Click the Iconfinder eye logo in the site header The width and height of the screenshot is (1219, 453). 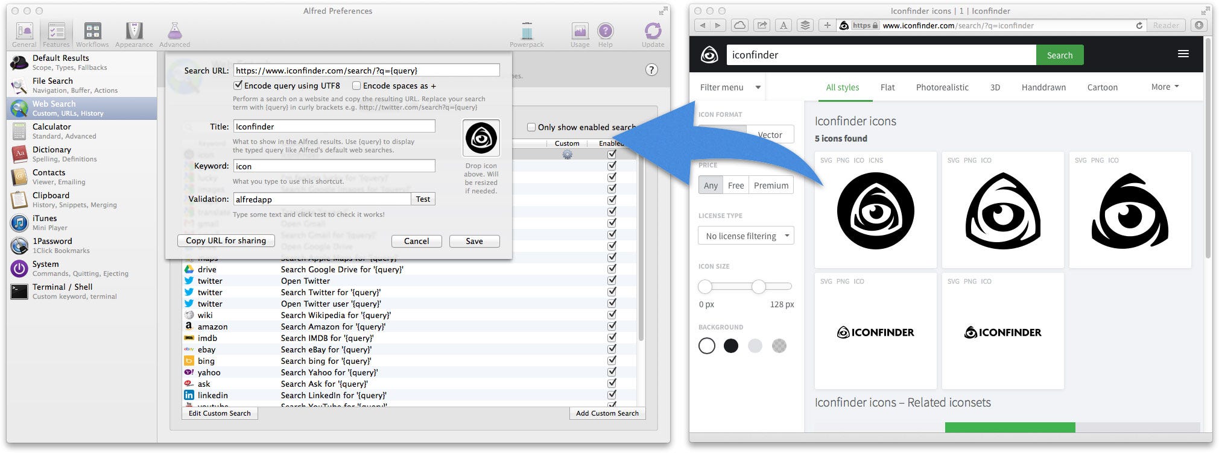click(x=709, y=55)
